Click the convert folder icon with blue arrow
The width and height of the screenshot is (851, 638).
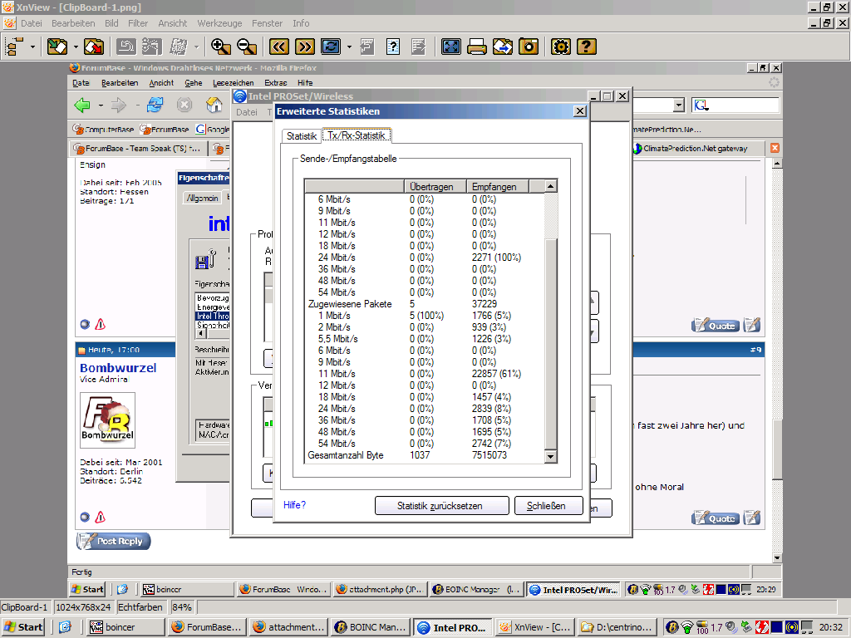(x=503, y=47)
